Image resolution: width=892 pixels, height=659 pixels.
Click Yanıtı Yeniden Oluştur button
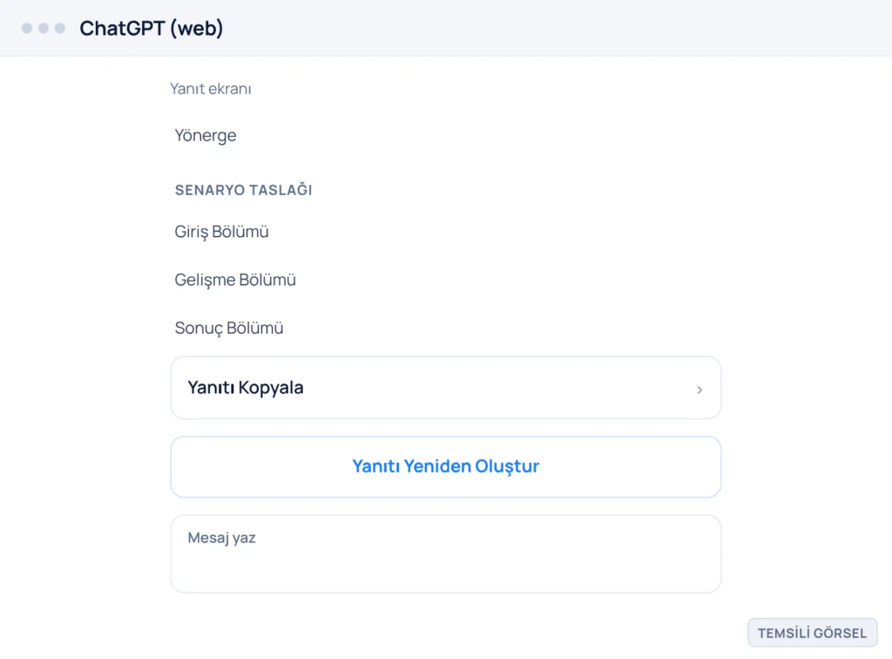(x=445, y=466)
